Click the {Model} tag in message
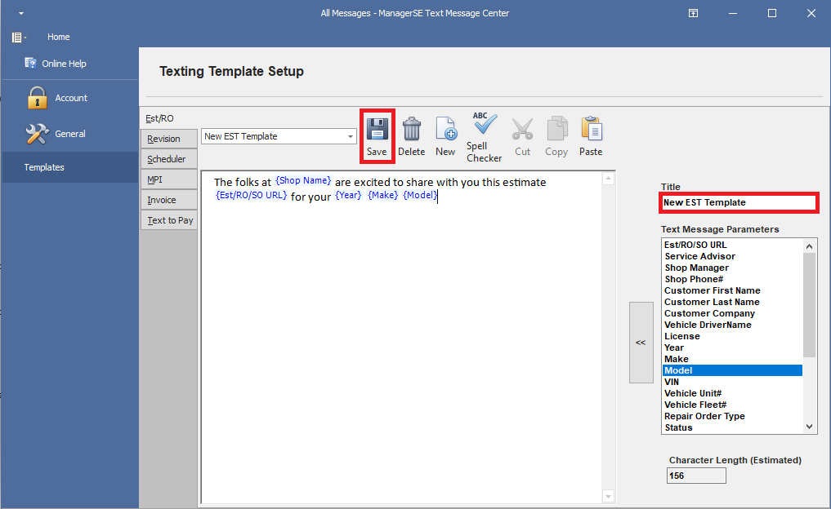The width and height of the screenshot is (831, 509). [420, 196]
